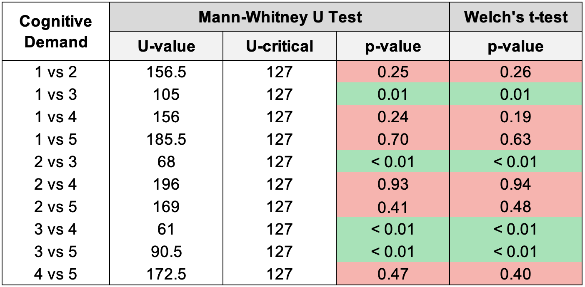Click the U-value cell showing 156.5

coord(166,72)
